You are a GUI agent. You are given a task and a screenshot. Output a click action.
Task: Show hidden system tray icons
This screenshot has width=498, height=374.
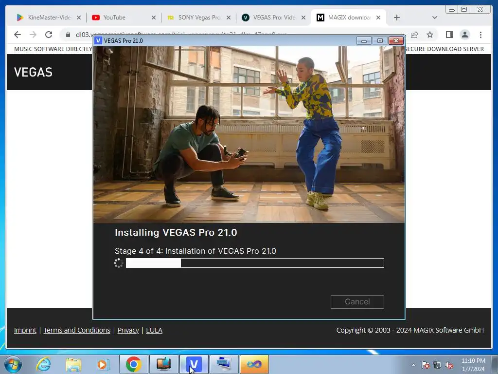413,365
